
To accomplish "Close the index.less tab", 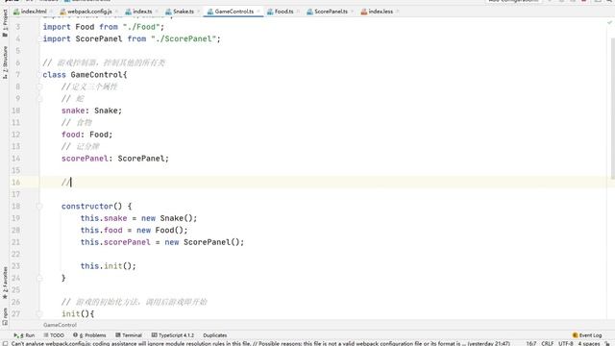I will click(398, 12).
